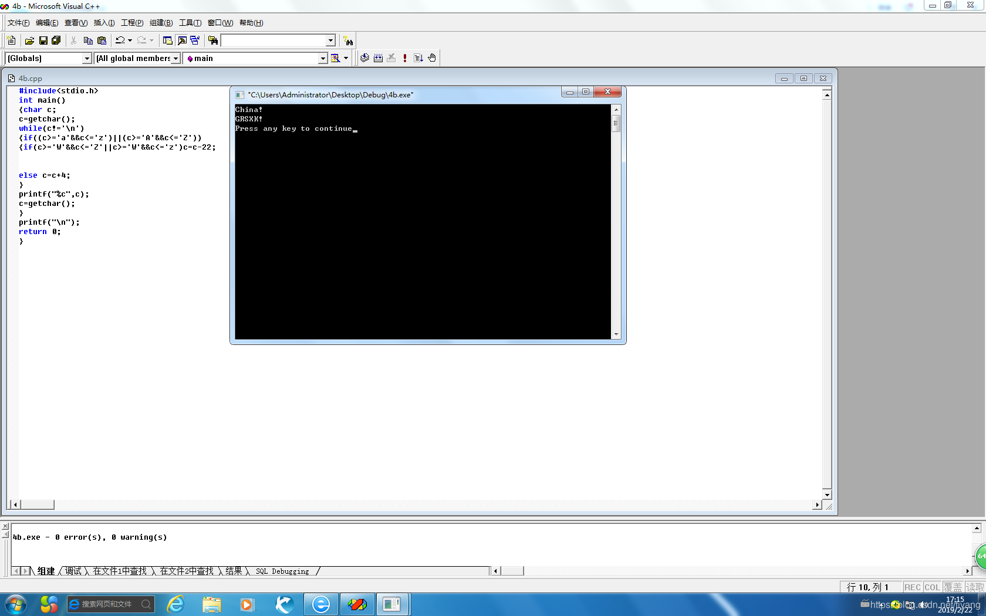Click 4b.exe console taskbar button

click(x=391, y=604)
